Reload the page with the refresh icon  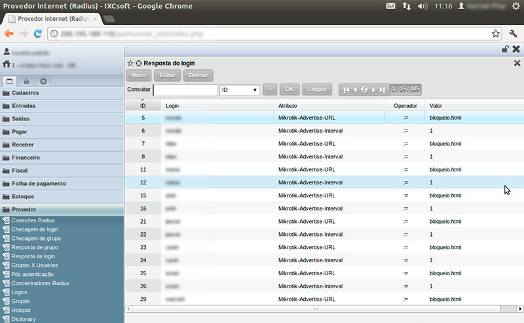click(38, 33)
